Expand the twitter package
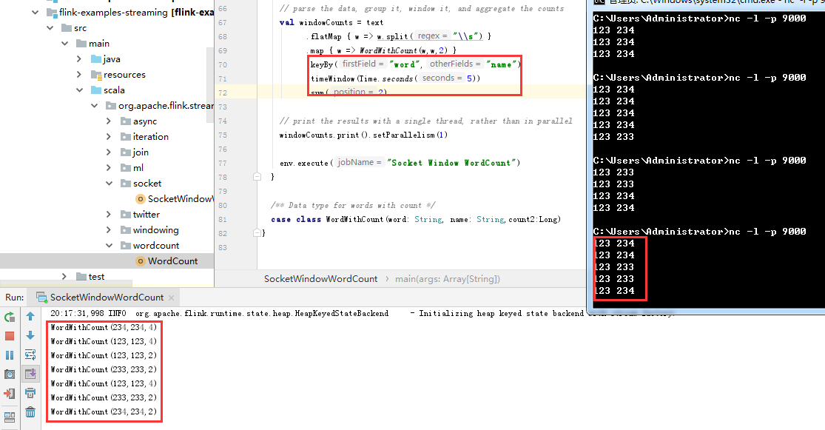This screenshot has width=825, height=430. [109, 214]
